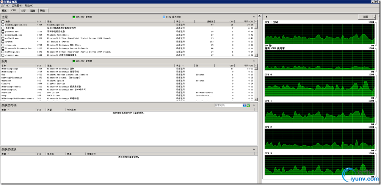The width and height of the screenshot is (381, 185).
Task: Open the 文件 menu
Action: point(5,5)
